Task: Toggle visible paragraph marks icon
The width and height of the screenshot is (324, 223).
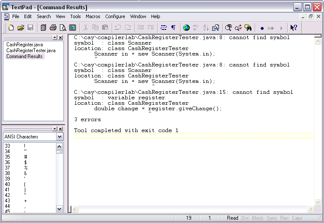Action: pyautogui.click(x=173, y=28)
